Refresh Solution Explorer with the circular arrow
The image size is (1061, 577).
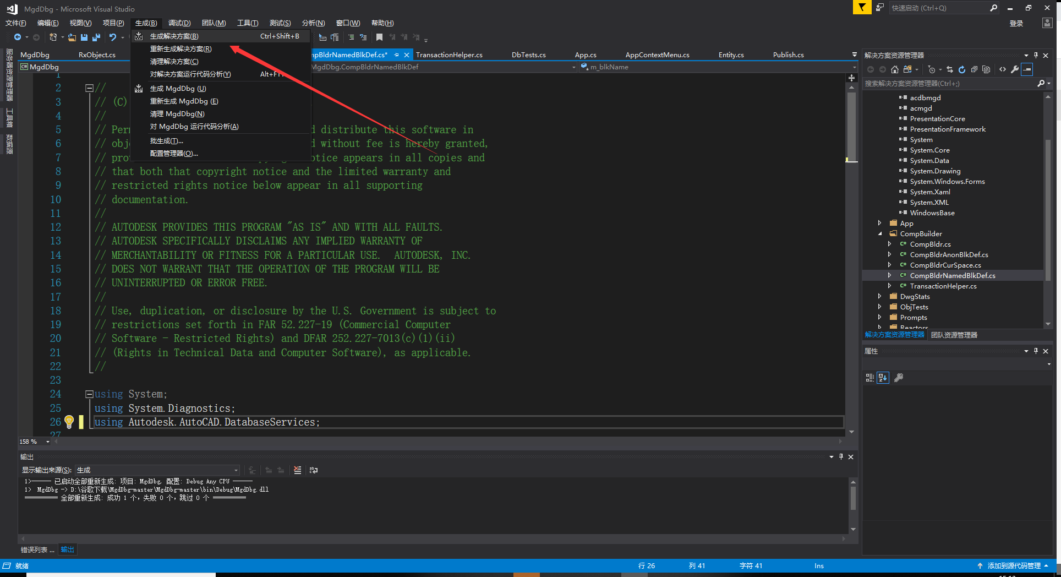(962, 69)
